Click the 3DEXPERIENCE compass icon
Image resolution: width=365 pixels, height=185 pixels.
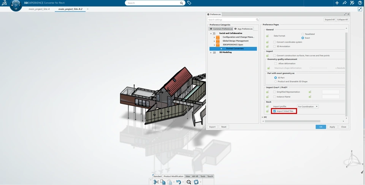coord(16,5)
